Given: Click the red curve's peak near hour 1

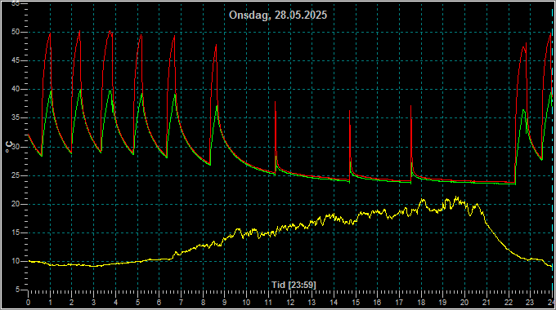Looking at the screenshot, I should (x=50, y=33).
